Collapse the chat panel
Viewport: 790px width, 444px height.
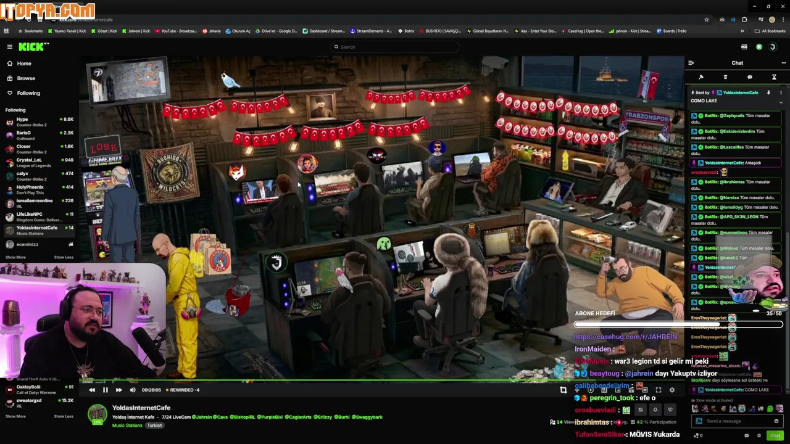[x=691, y=63]
